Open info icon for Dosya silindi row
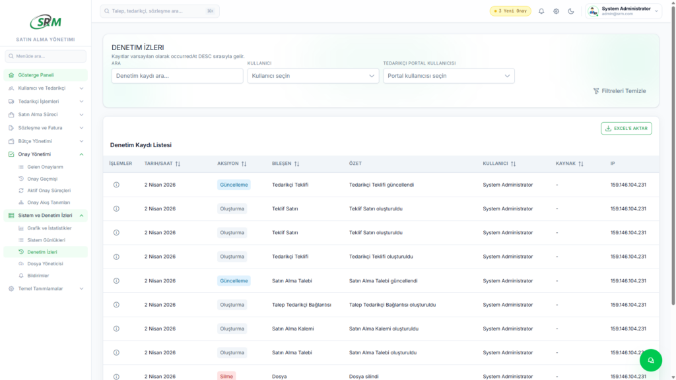This screenshot has height=380, width=676. pos(116,376)
